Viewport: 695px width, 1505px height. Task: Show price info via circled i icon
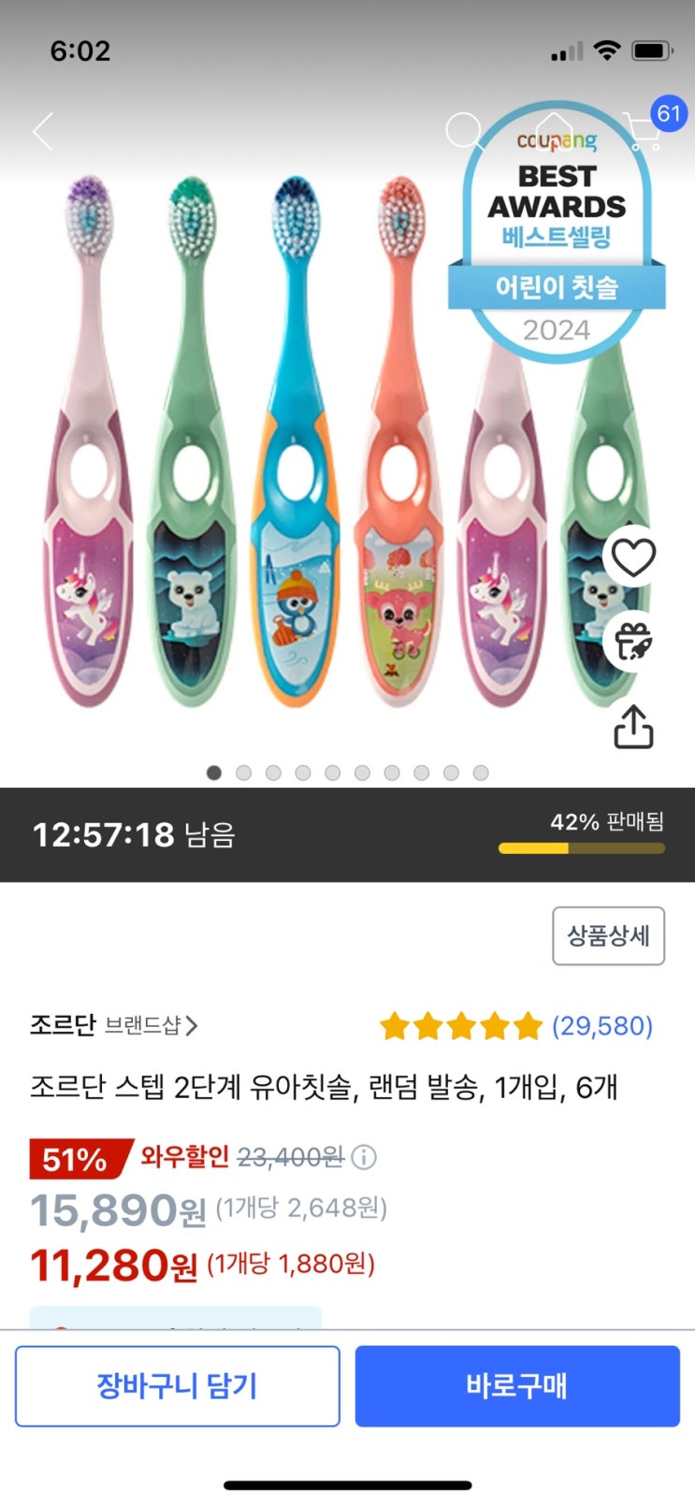click(364, 1158)
